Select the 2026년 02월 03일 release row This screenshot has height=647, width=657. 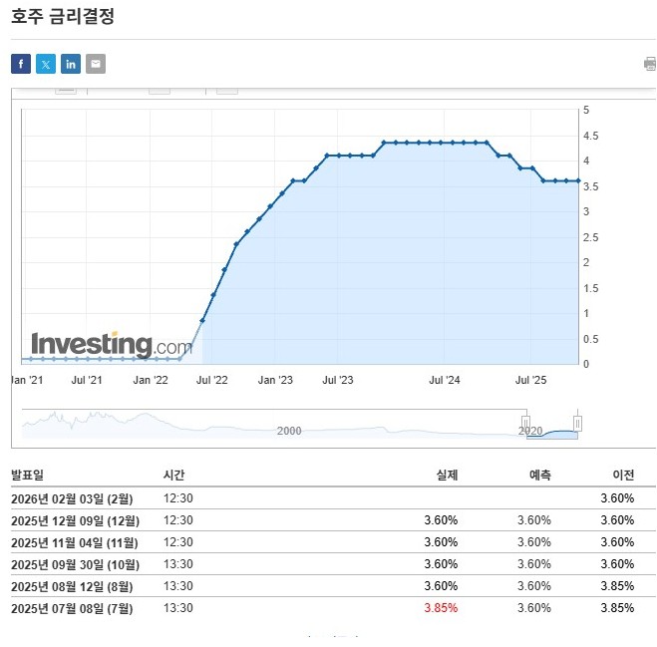tap(72, 498)
